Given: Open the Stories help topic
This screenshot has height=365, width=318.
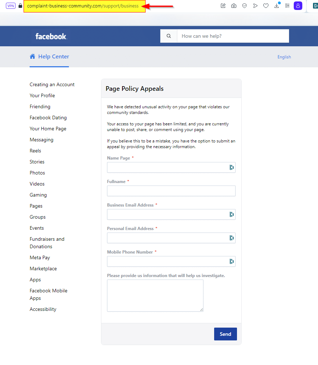Looking at the screenshot, I should coord(37,162).
